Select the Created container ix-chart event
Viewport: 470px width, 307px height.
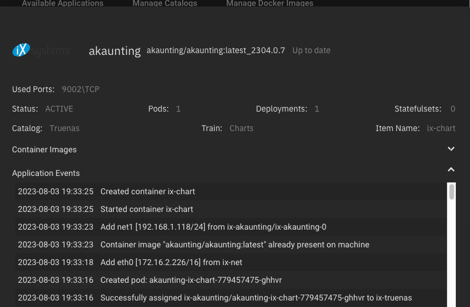click(x=147, y=191)
